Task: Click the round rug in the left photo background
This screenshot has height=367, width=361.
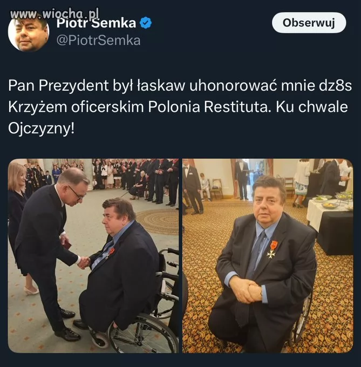Action: click(x=157, y=221)
